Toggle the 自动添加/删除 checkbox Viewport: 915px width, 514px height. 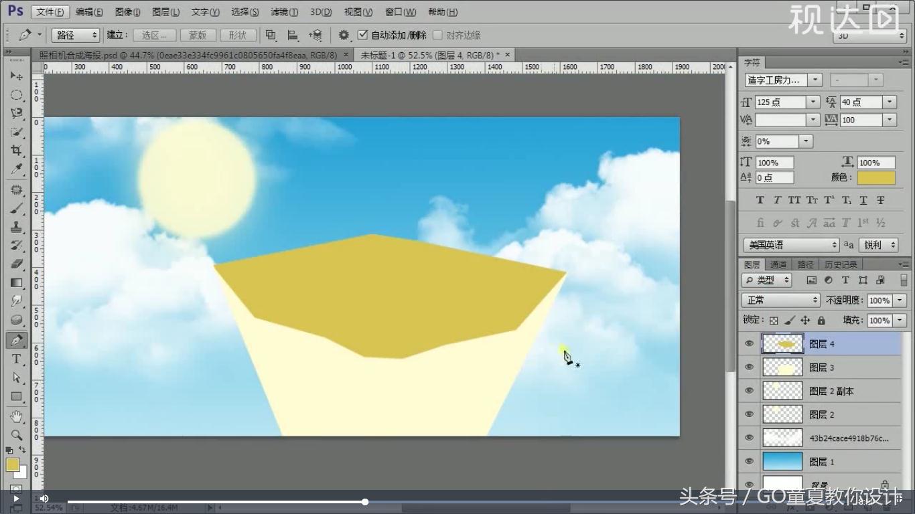pos(362,35)
